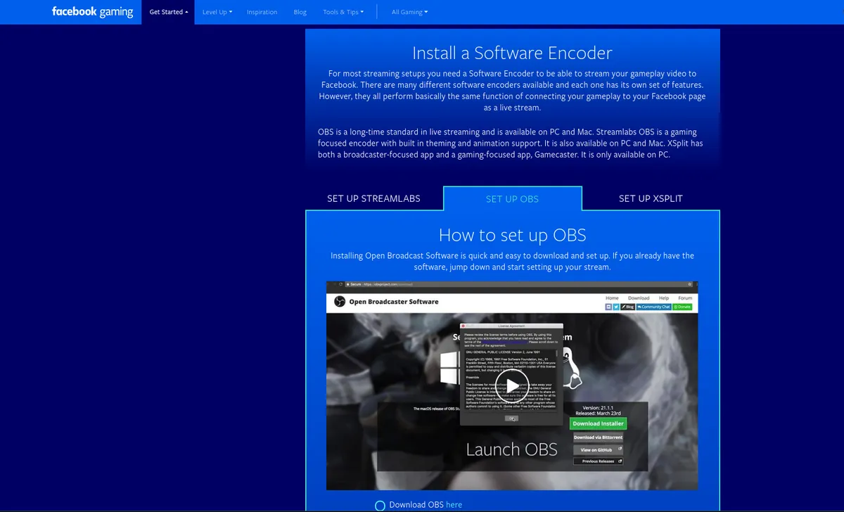Switch to the SET UP STREAMLABS tab
This screenshot has width=844, height=512.
[373, 198]
